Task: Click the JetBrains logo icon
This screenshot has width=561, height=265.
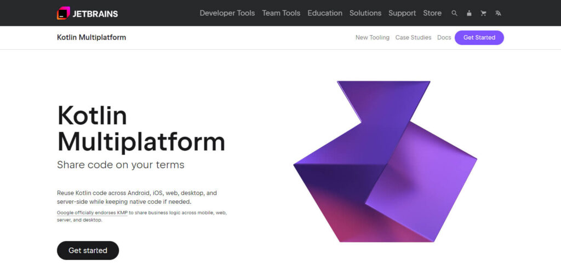Action: pos(64,13)
